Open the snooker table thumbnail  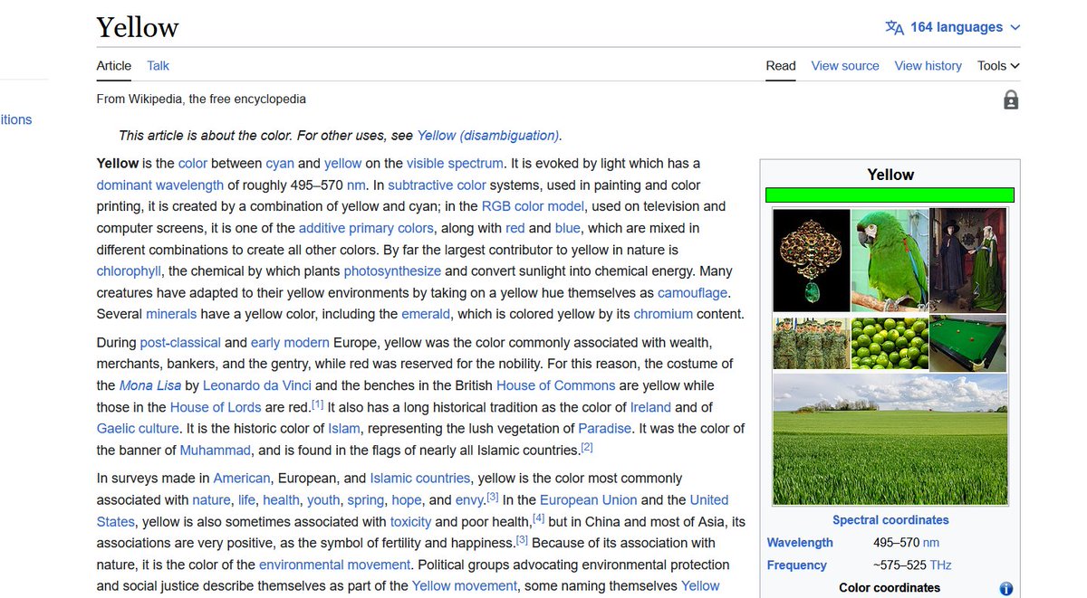[968, 343]
